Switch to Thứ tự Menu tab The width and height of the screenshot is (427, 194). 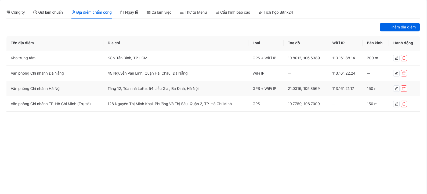(x=193, y=12)
